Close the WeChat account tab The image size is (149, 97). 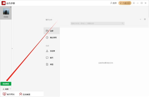point(11,7)
